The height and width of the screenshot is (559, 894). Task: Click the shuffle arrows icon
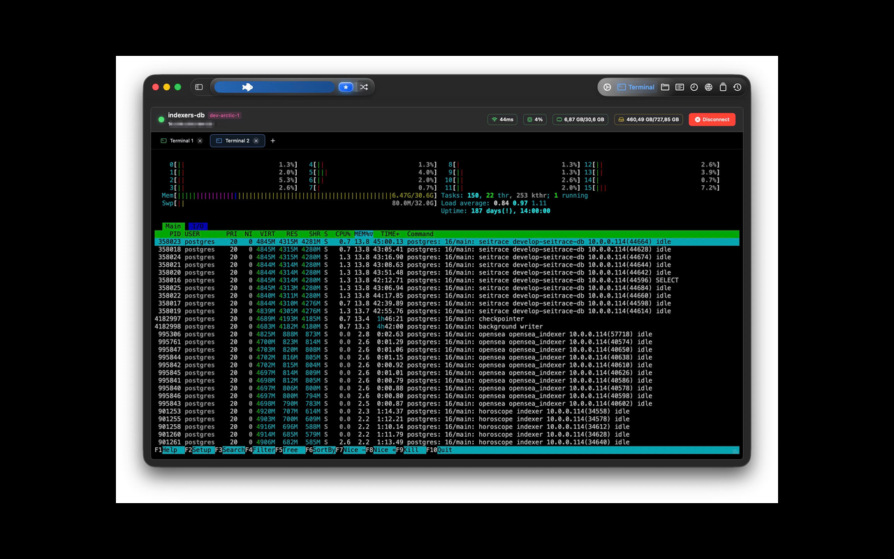click(364, 87)
